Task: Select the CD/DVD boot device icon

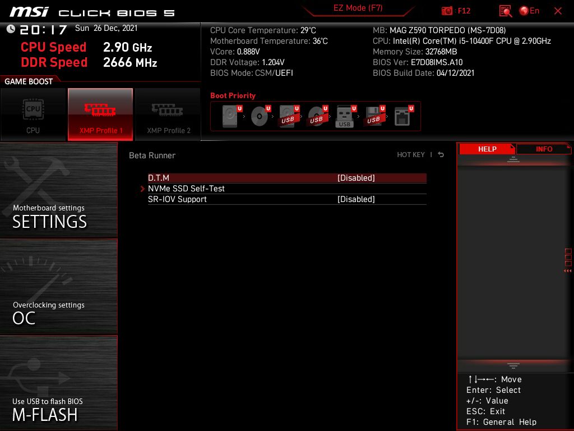Action: coord(260,116)
